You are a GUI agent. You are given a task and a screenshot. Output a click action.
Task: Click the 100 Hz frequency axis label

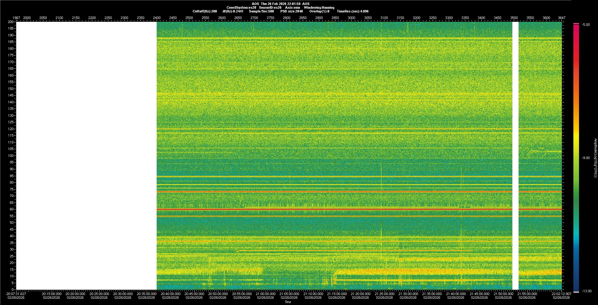click(x=11, y=156)
